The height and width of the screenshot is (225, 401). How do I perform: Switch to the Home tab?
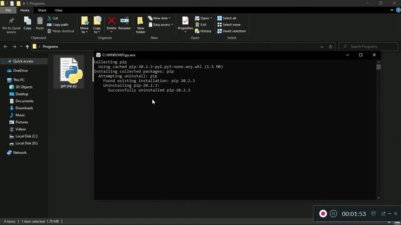click(x=25, y=10)
